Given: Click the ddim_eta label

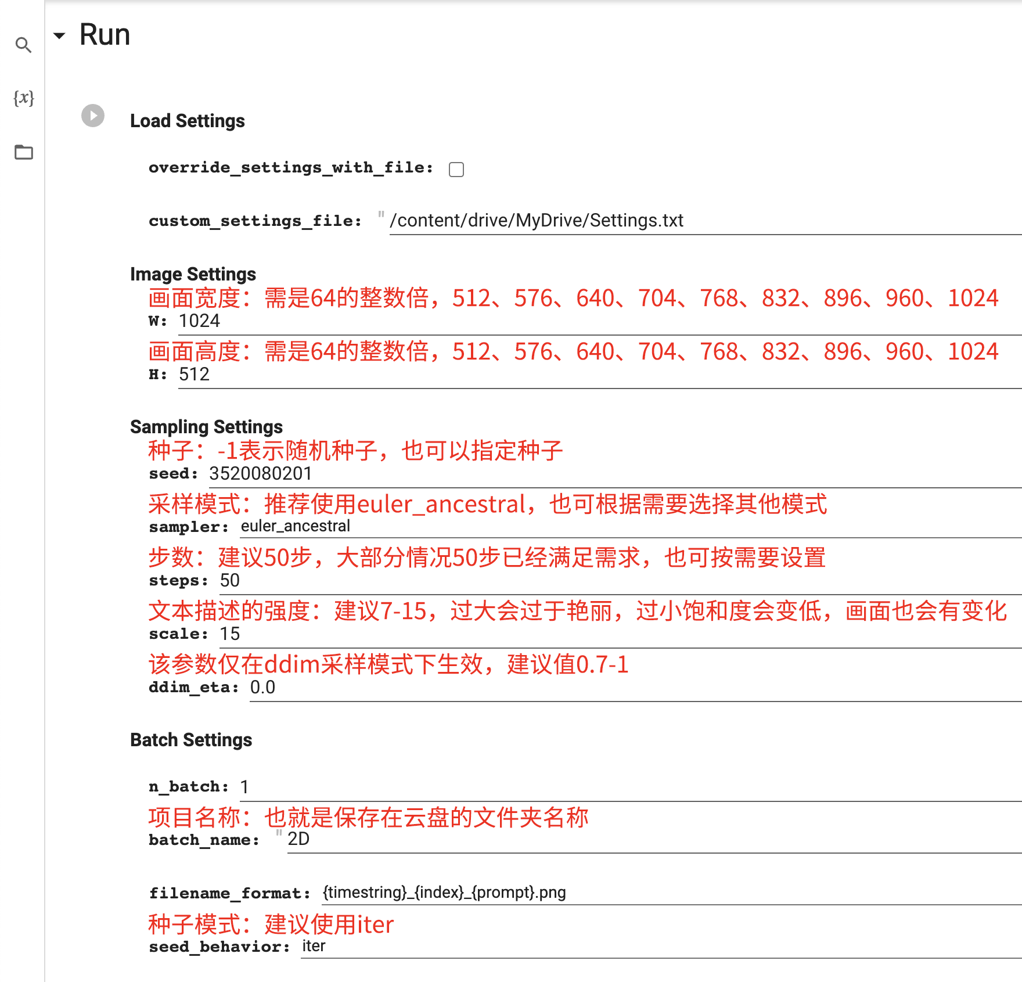Looking at the screenshot, I should tap(194, 688).
